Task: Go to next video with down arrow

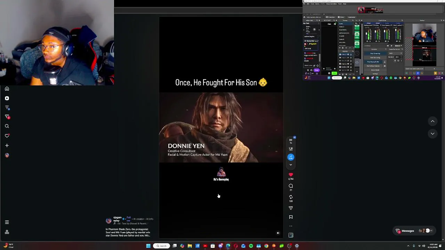Action: click(x=432, y=134)
